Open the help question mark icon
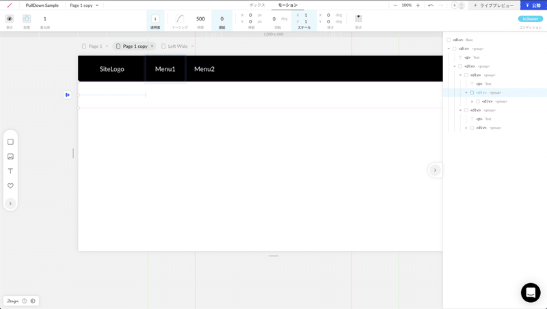 coord(25,301)
